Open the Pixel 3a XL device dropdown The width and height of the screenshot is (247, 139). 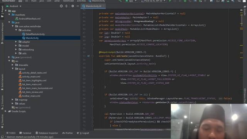pos(153,1)
